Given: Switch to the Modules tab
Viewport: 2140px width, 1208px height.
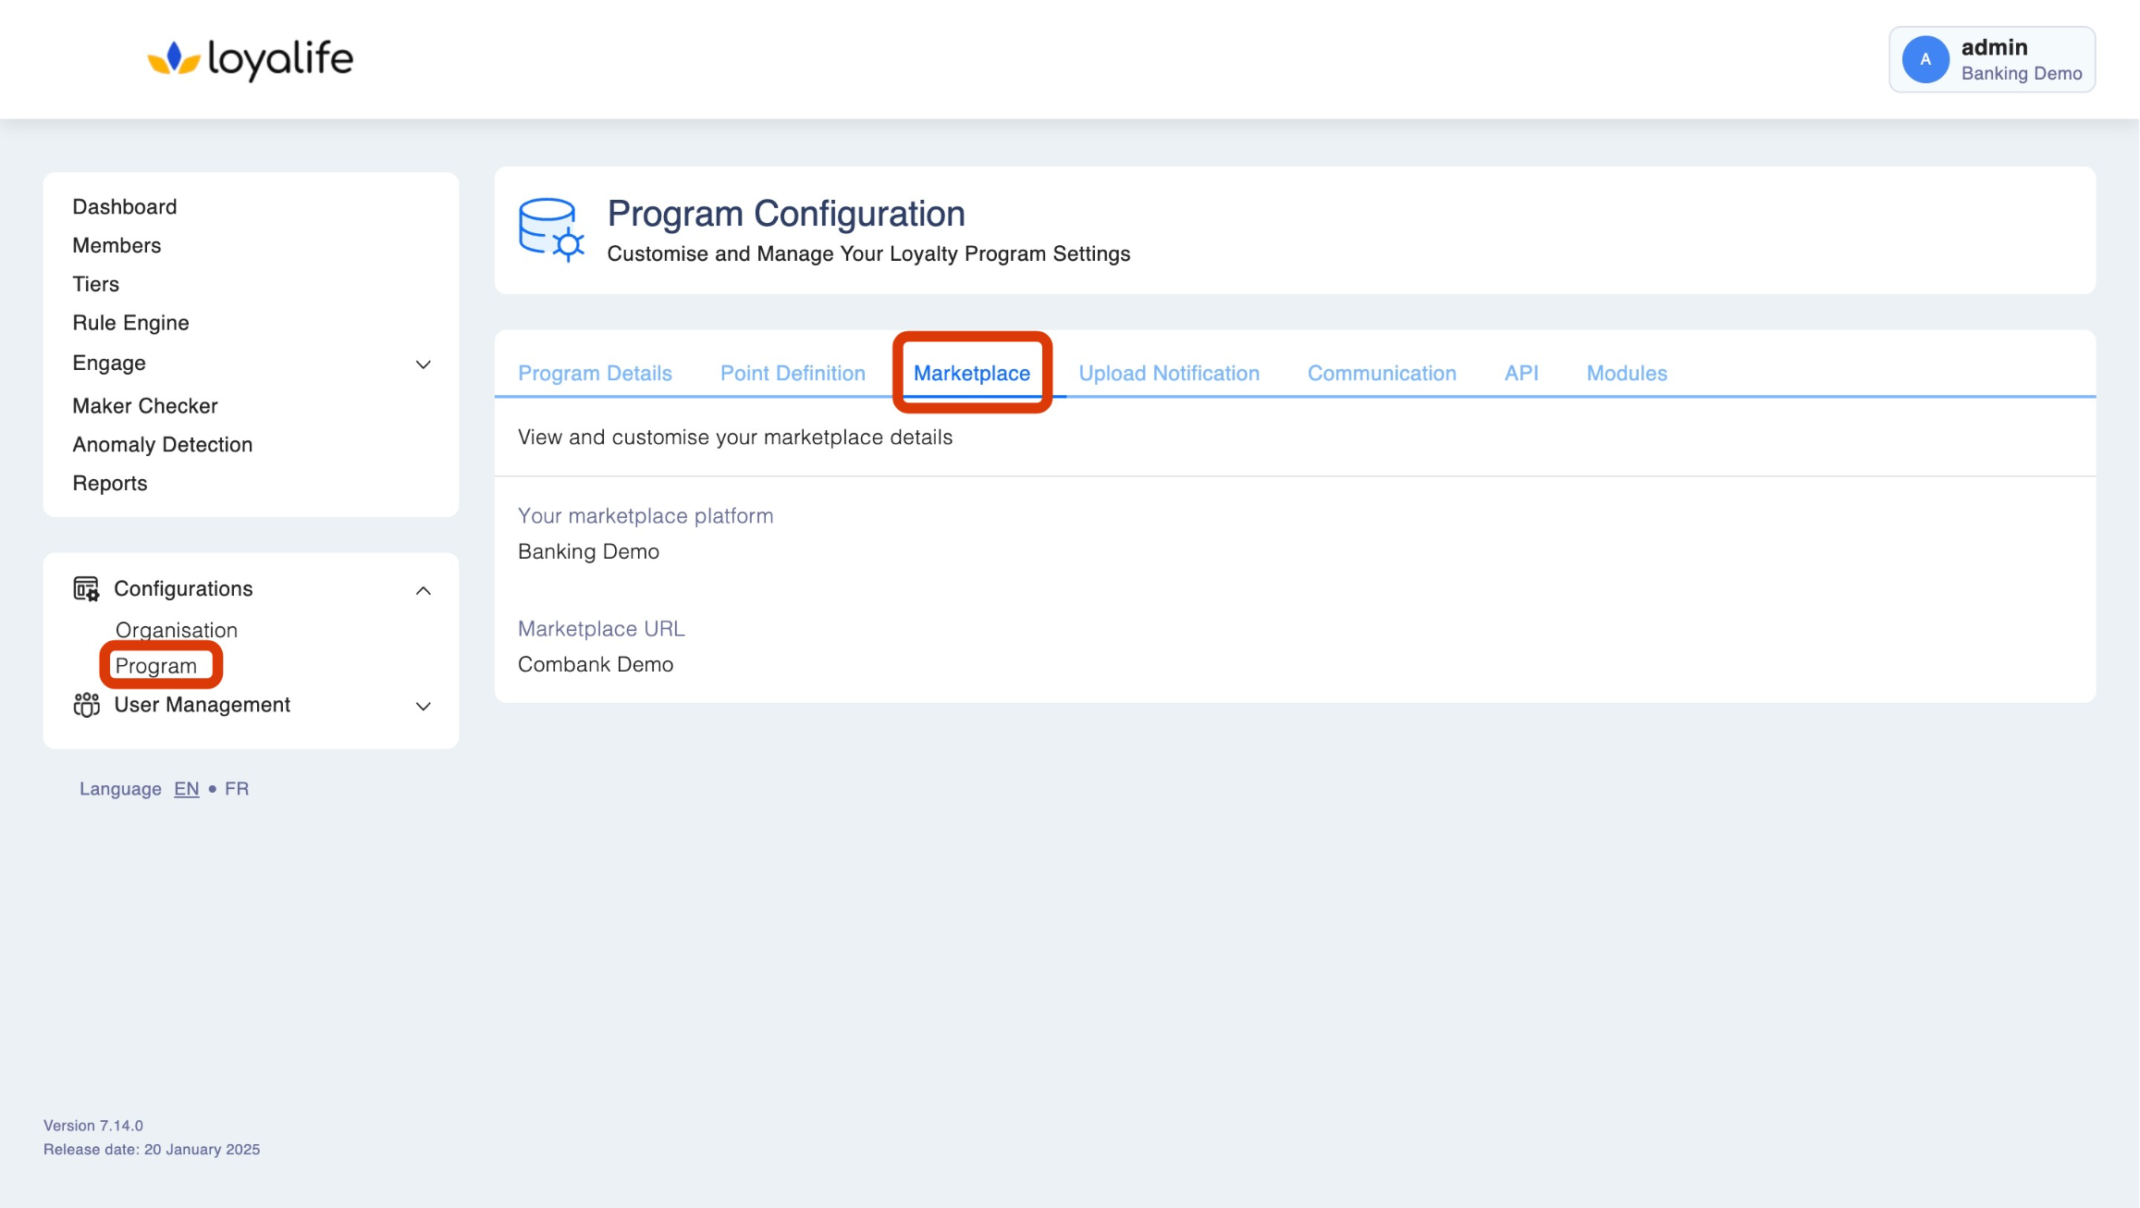Looking at the screenshot, I should 1626,373.
